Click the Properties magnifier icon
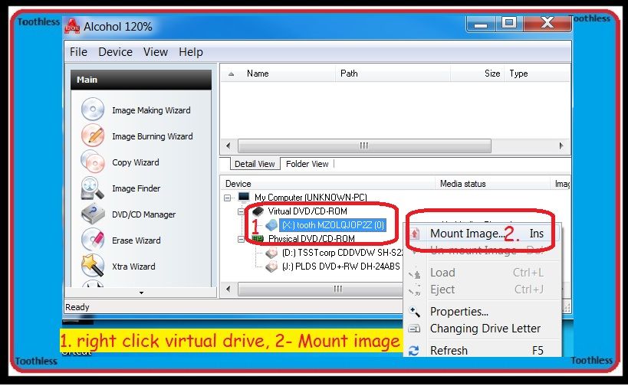The height and width of the screenshot is (386, 628). click(415, 311)
